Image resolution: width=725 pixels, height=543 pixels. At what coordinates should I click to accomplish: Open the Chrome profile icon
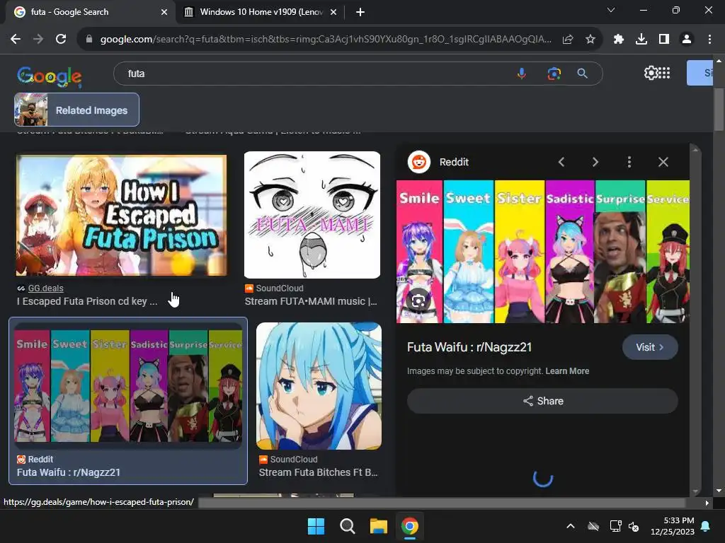687,40
